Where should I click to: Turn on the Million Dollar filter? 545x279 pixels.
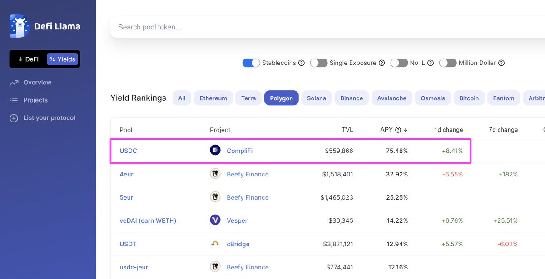pos(448,63)
